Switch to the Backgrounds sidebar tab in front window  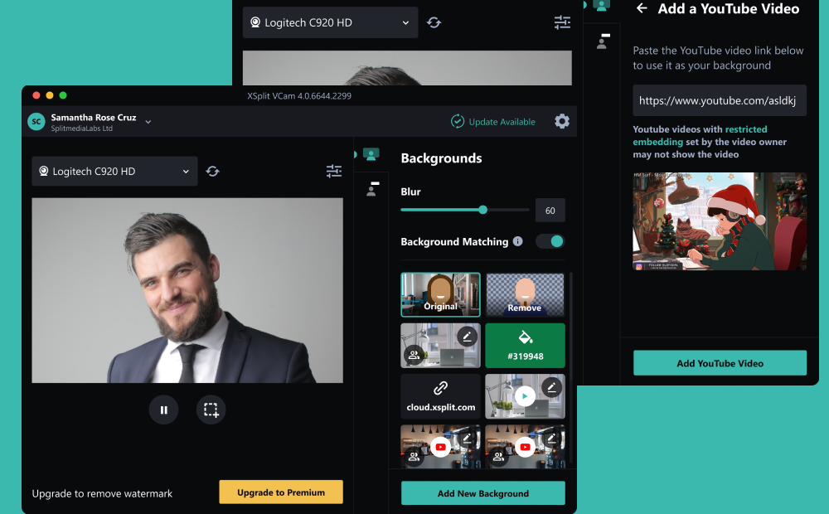tap(371, 154)
